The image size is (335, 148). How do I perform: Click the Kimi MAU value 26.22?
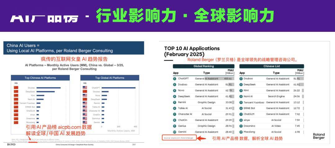(x=296, y=91)
